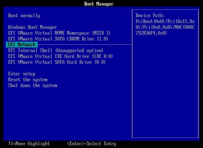The height and width of the screenshot is (148, 203).
Task: Click the Boot Manager title text
Action: 99,4
